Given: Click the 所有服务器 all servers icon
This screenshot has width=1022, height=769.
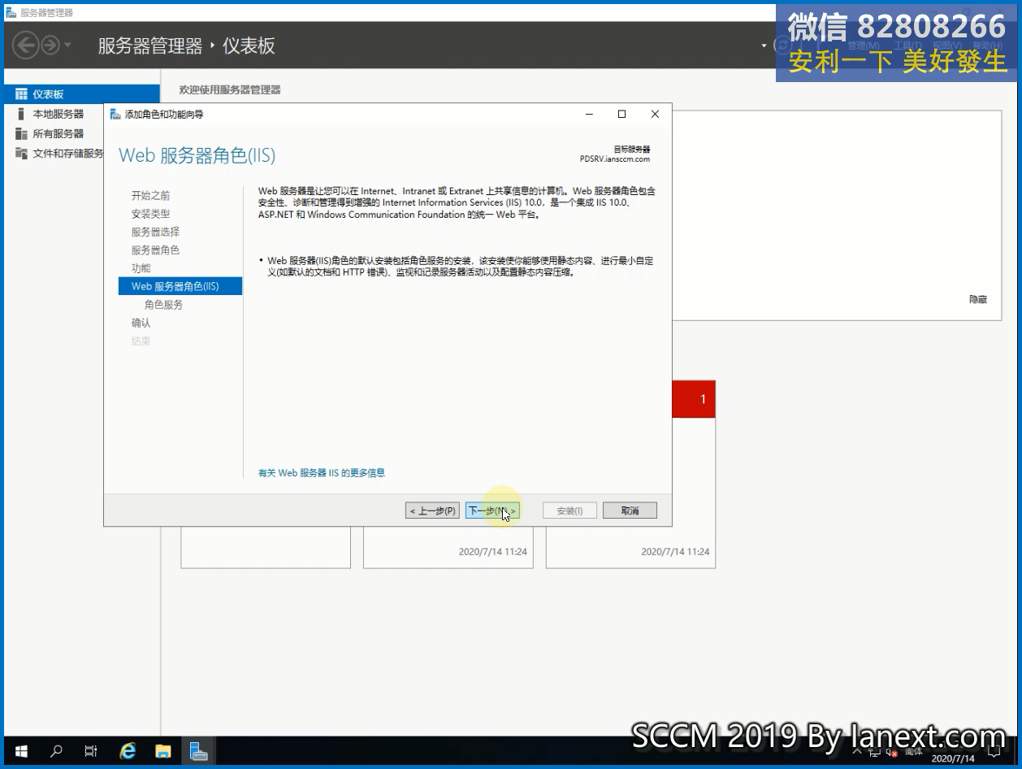Looking at the screenshot, I should point(21,133).
